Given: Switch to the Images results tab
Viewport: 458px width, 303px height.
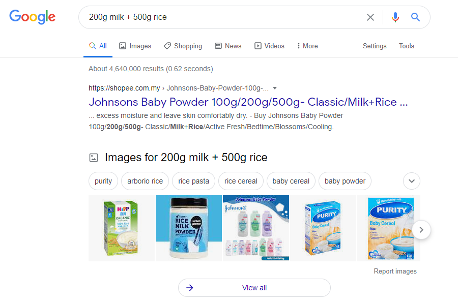Looking at the screenshot, I should [x=135, y=46].
